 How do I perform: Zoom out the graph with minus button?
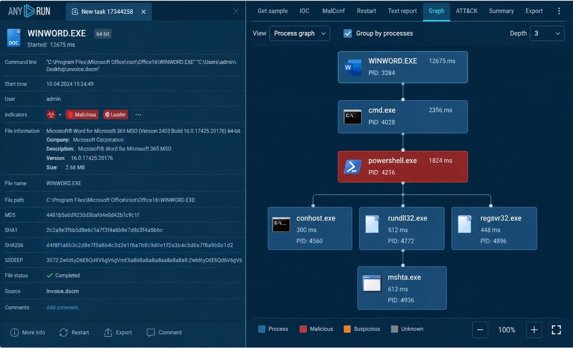[480, 330]
